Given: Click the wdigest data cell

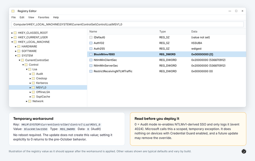Looking at the screenshot, I should (196, 49).
